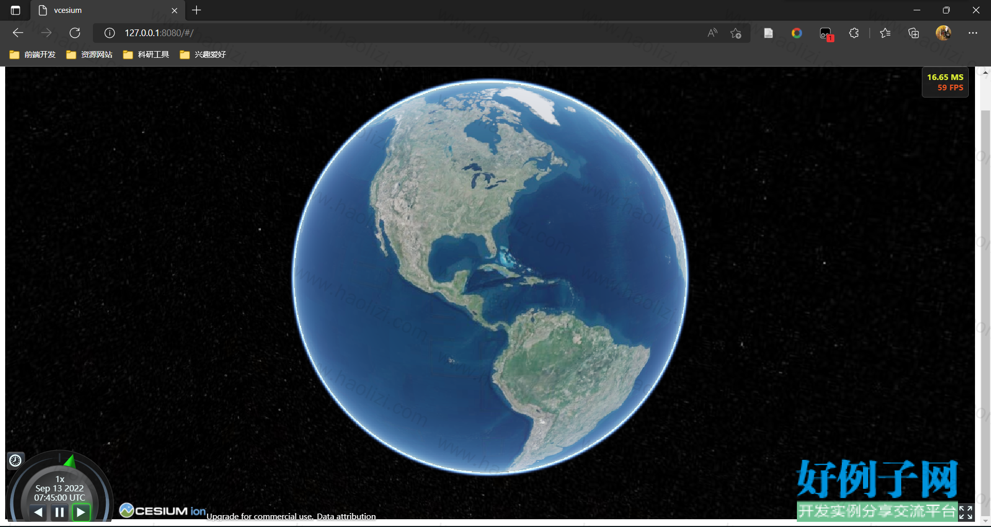This screenshot has height=527, width=991.
Task: Open the Cesium ion logo link
Action: click(163, 510)
